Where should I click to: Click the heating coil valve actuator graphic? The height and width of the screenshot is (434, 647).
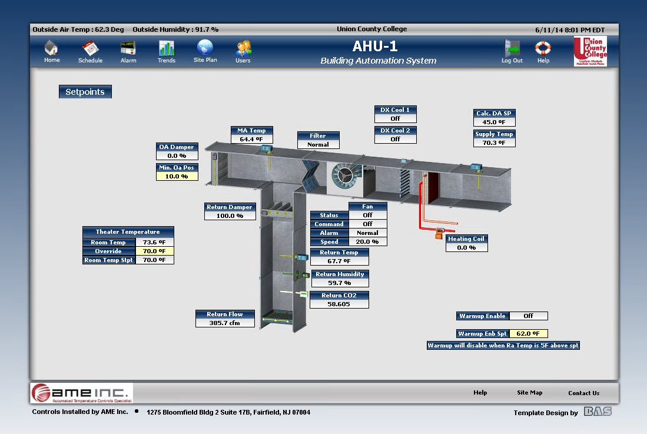438,234
